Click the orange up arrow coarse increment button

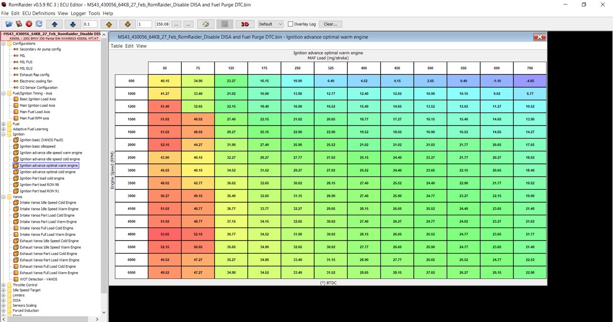tap(109, 24)
